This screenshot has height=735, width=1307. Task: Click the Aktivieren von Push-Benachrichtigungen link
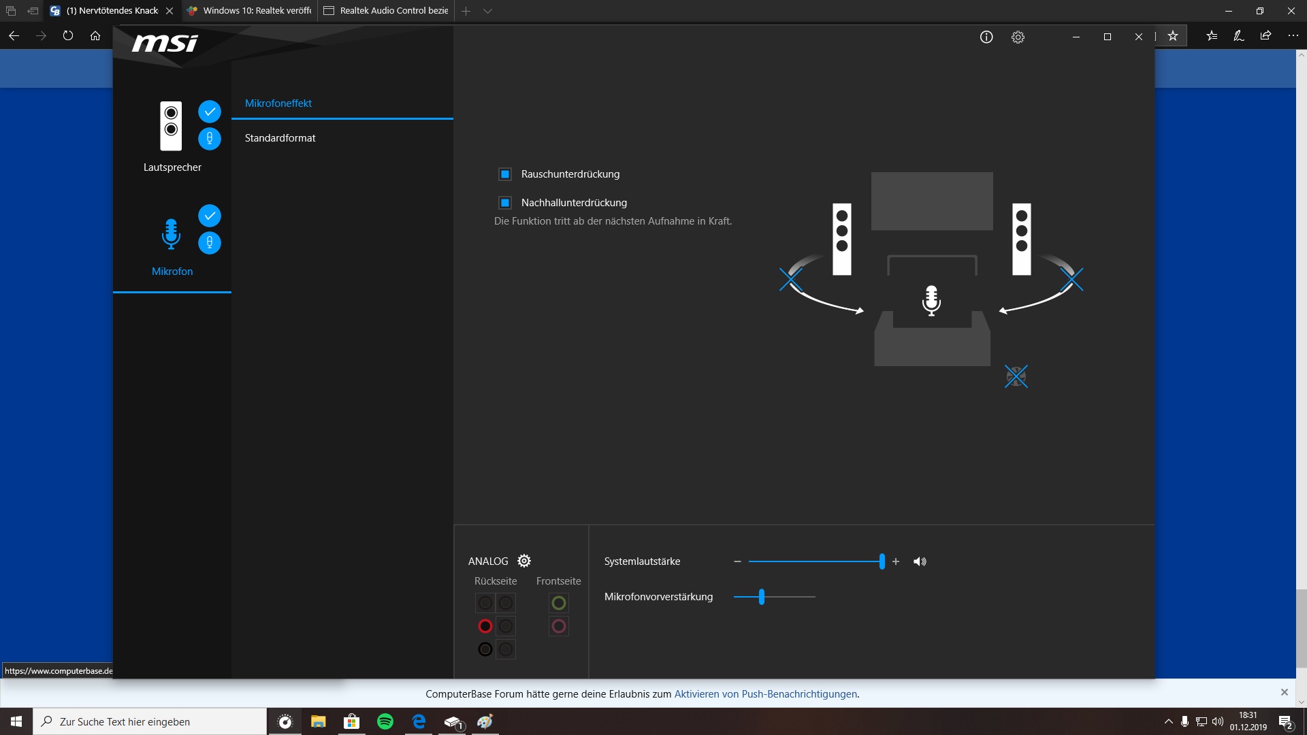pos(765,694)
